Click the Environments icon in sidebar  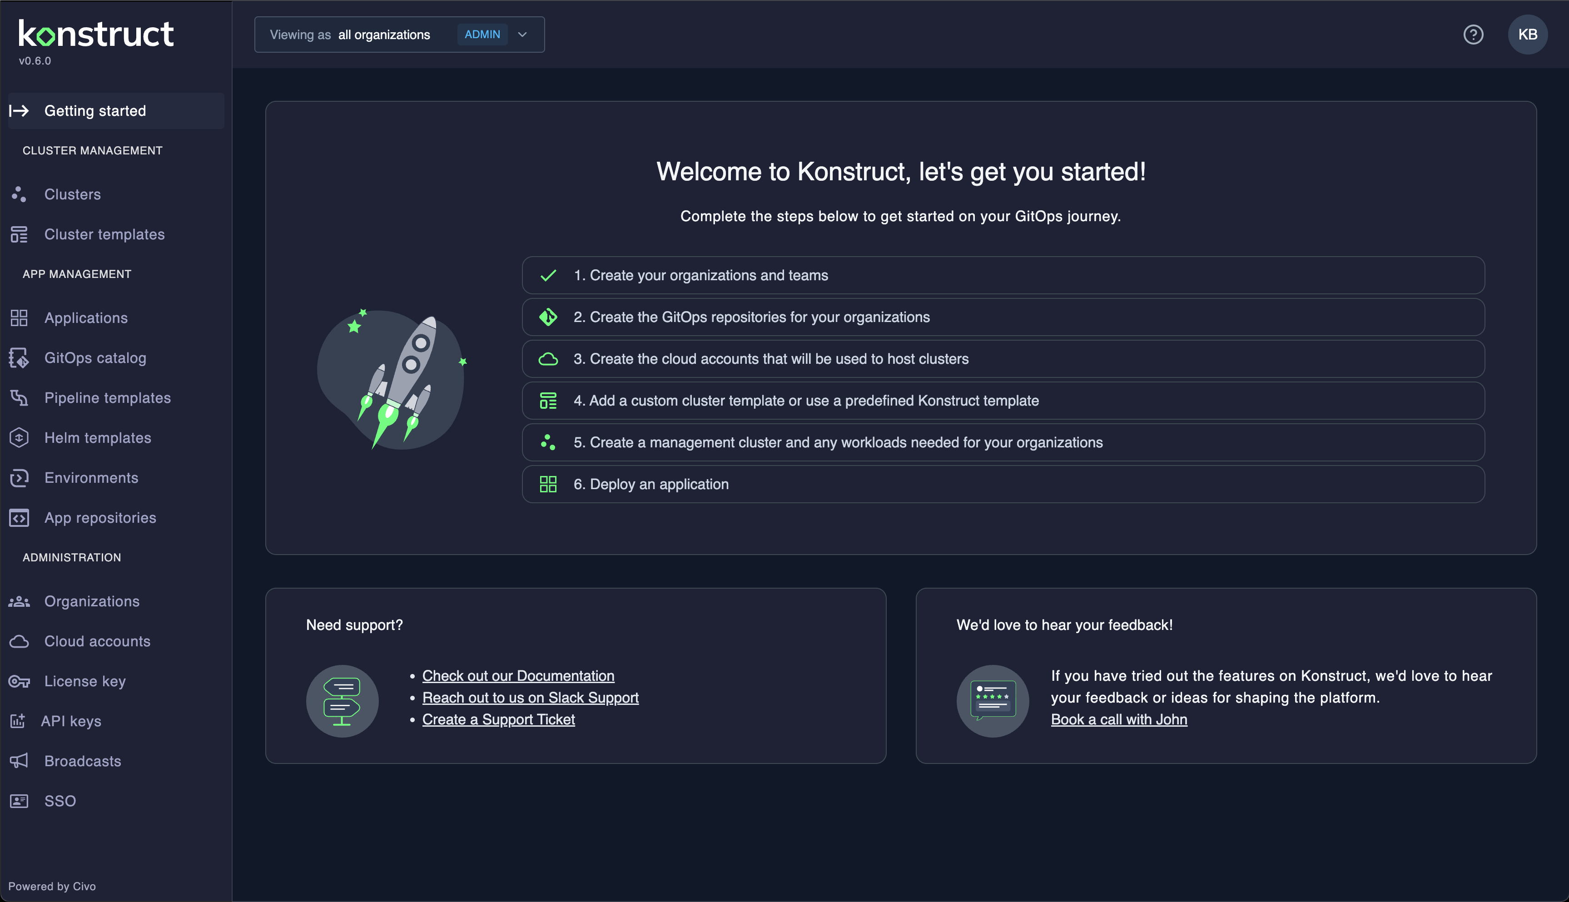click(19, 478)
